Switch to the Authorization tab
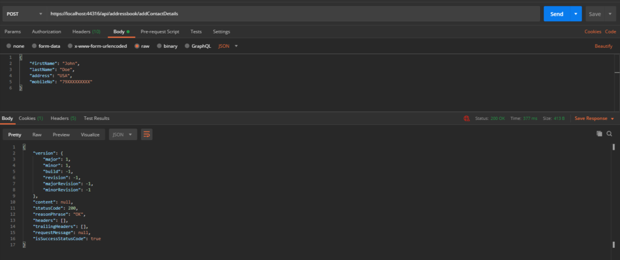The image size is (620, 260). click(47, 32)
